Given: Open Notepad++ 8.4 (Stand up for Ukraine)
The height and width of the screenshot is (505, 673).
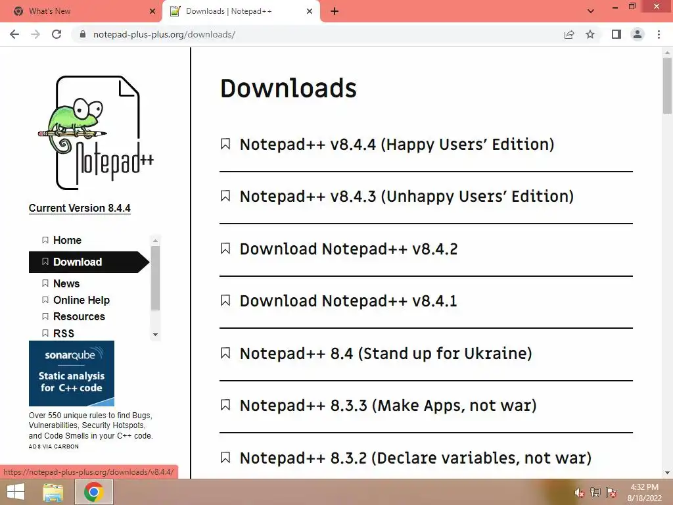Looking at the screenshot, I should pyautogui.click(x=386, y=353).
